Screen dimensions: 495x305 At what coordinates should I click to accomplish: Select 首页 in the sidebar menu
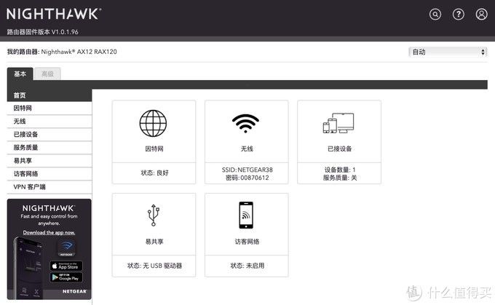49,95
